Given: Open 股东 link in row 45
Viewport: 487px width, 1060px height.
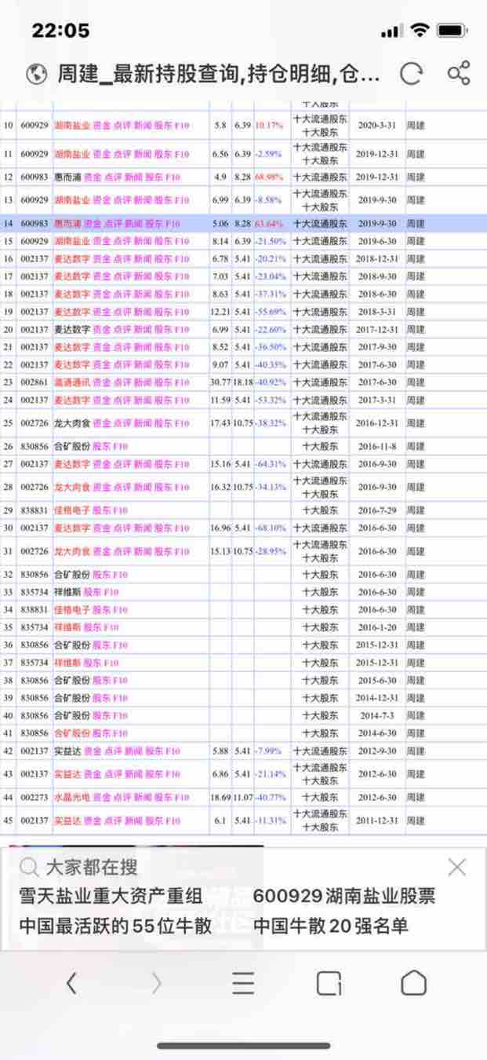Looking at the screenshot, I should coord(153,821).
